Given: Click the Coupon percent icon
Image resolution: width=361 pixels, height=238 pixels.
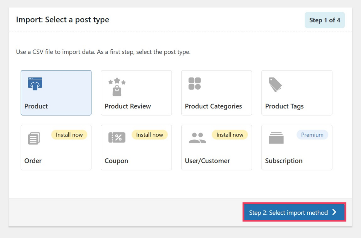Looking at the screenshot, I should (116, 138).
